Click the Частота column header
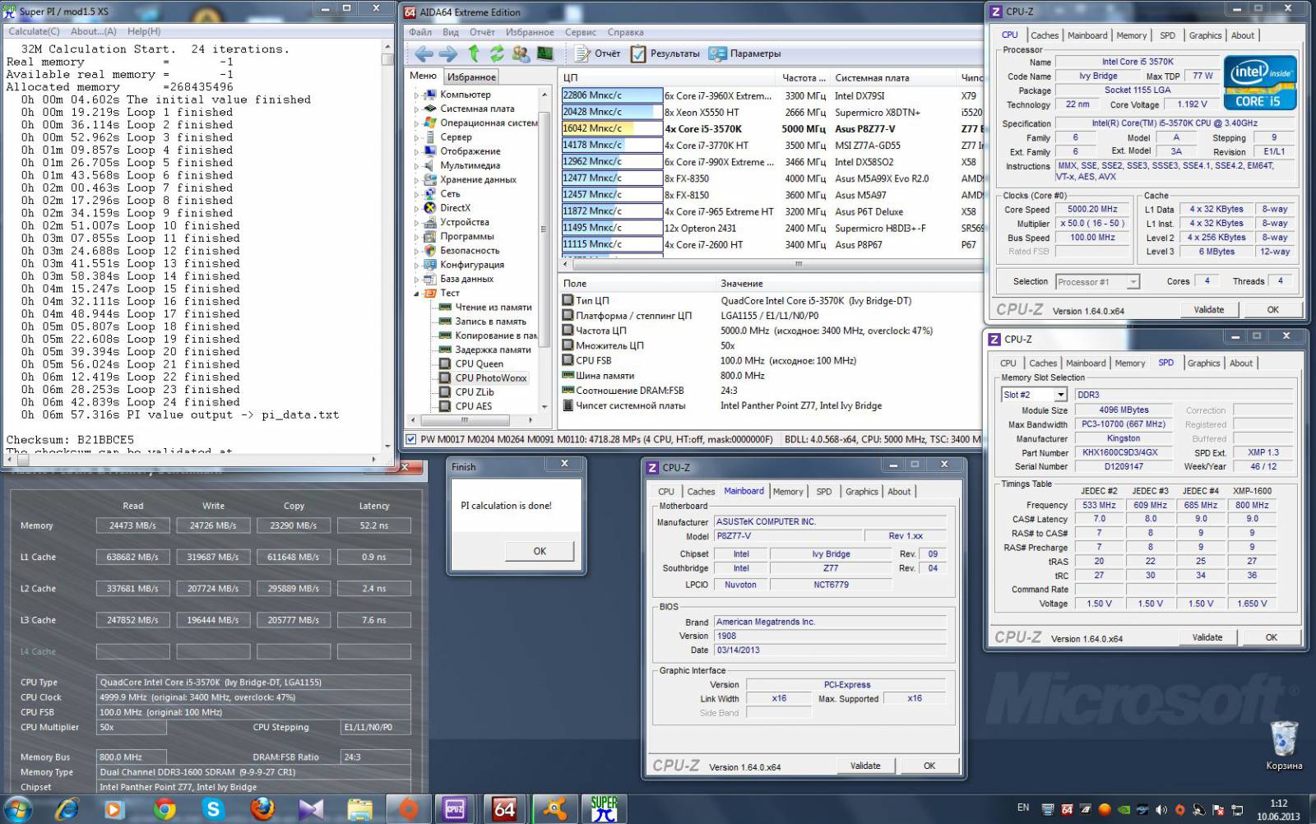 (803, 77)
